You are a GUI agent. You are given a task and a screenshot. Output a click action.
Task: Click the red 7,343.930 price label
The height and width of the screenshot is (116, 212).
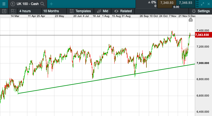coord(202,35)
